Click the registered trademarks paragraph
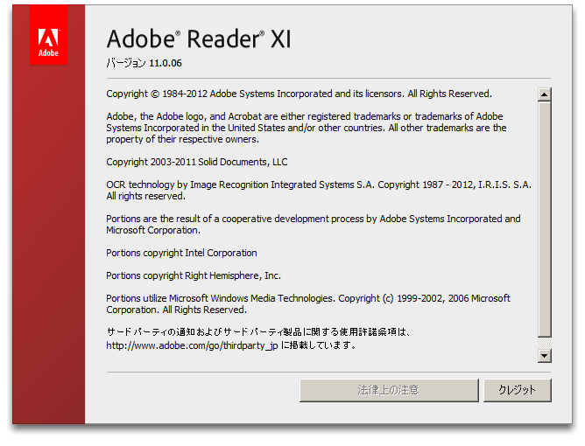The width and height of the screenshot is (585, 446). [307, 128]
